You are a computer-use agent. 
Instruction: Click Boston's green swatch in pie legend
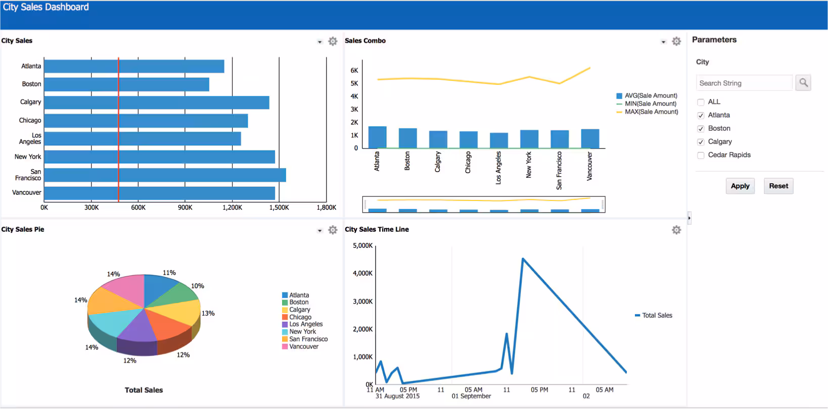click(285, 302)
